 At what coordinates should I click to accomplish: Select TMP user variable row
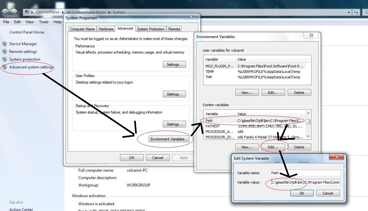pos(255,77)
